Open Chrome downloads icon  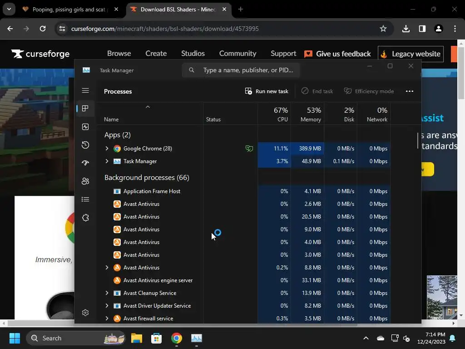pyautogui.click(x=406, y=29)
